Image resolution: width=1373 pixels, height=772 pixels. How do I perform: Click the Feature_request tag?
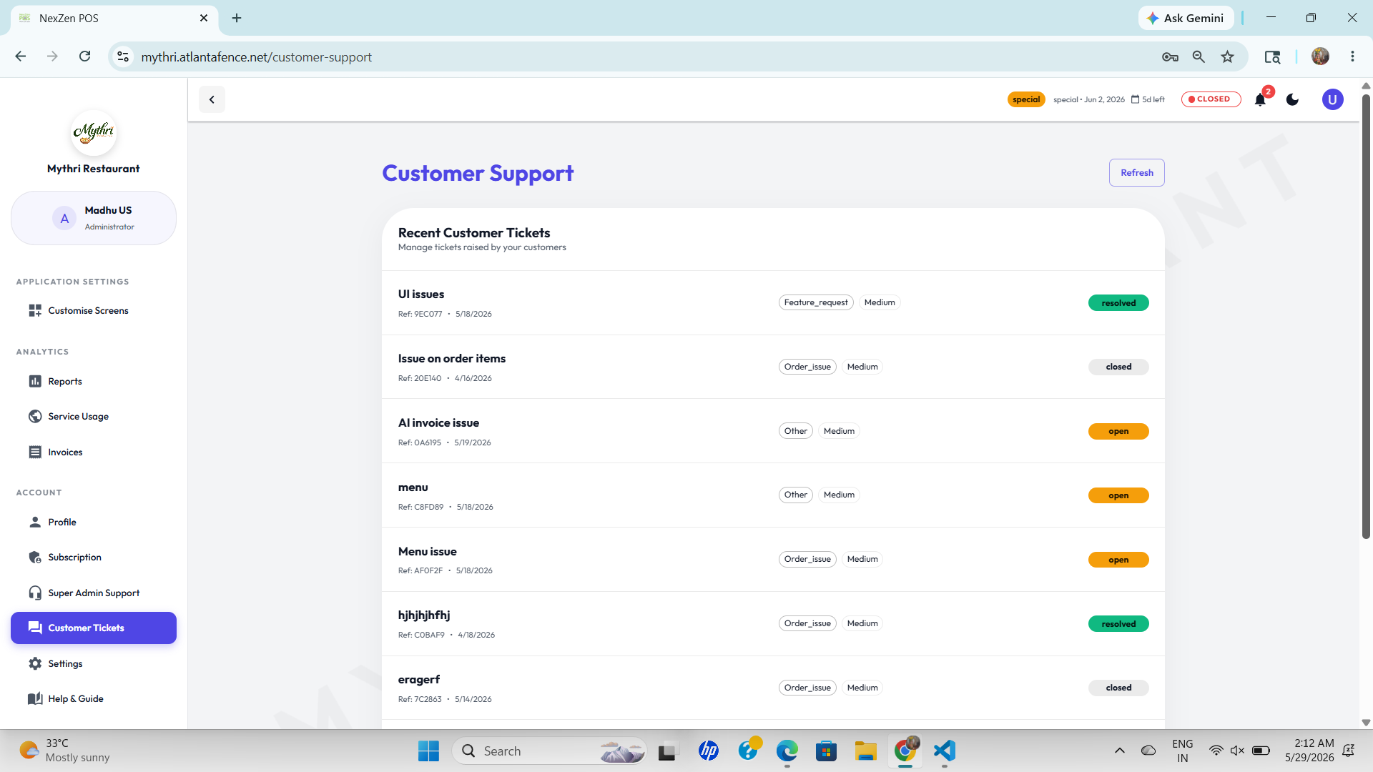coord(816,302)
